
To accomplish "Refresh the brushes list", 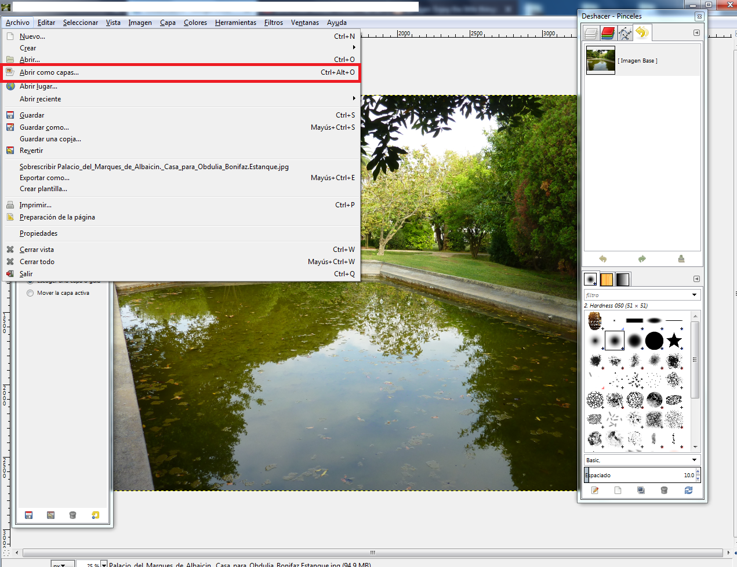I will pyautogui.click(x=688, y=490).
